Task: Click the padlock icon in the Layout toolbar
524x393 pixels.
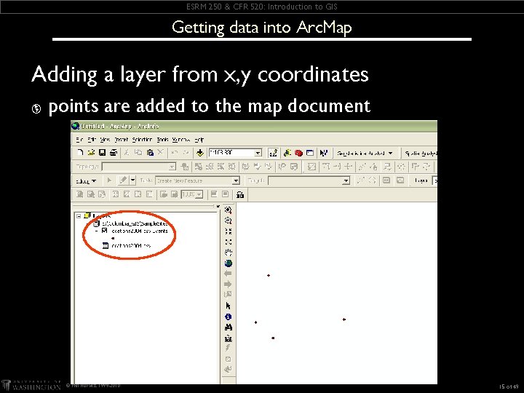Action: click(x=240, y=194)
